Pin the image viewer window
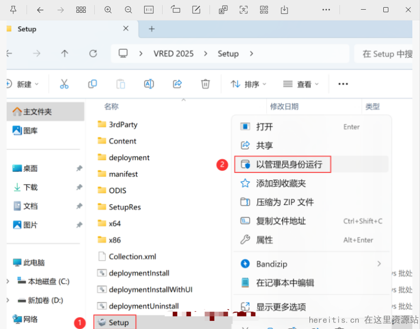The width and height of the screenshot is (420, 329). (x=13, y=10)
